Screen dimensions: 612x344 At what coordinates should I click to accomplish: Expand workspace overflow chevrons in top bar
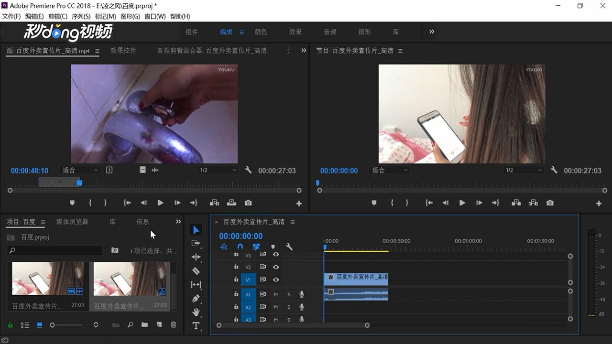(x=432, y=32)
